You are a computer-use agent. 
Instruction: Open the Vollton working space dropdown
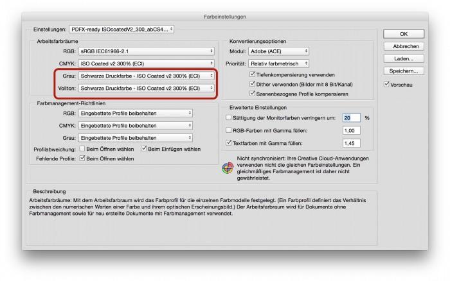point(147,89)
